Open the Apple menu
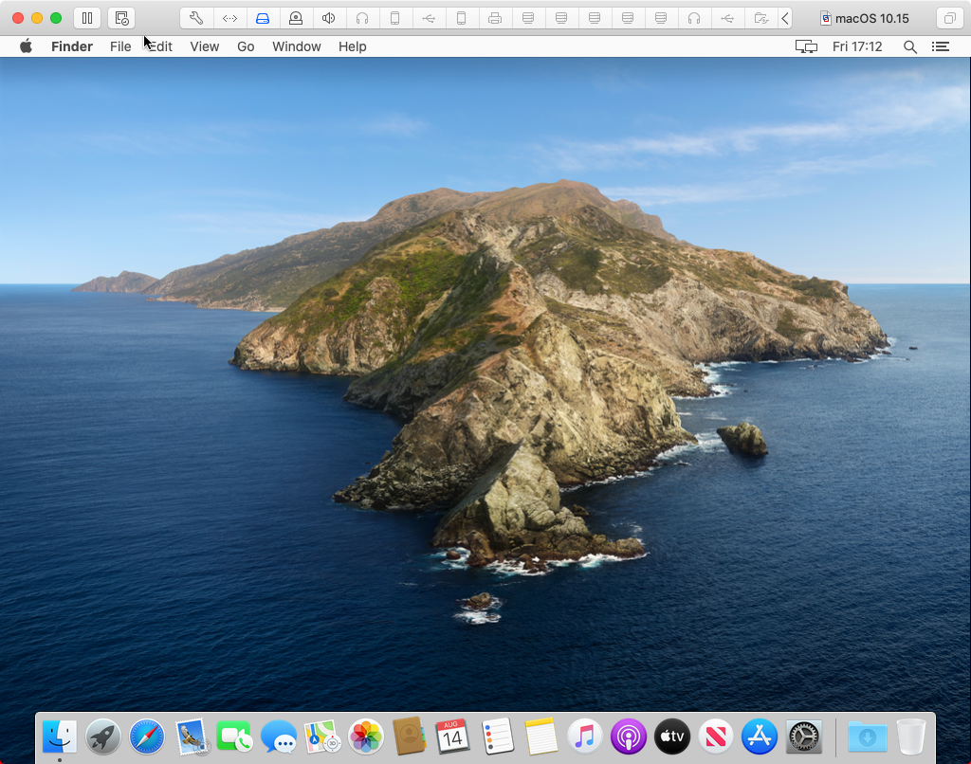Viewport: 971px width, 764px height. tap(26, 45)
